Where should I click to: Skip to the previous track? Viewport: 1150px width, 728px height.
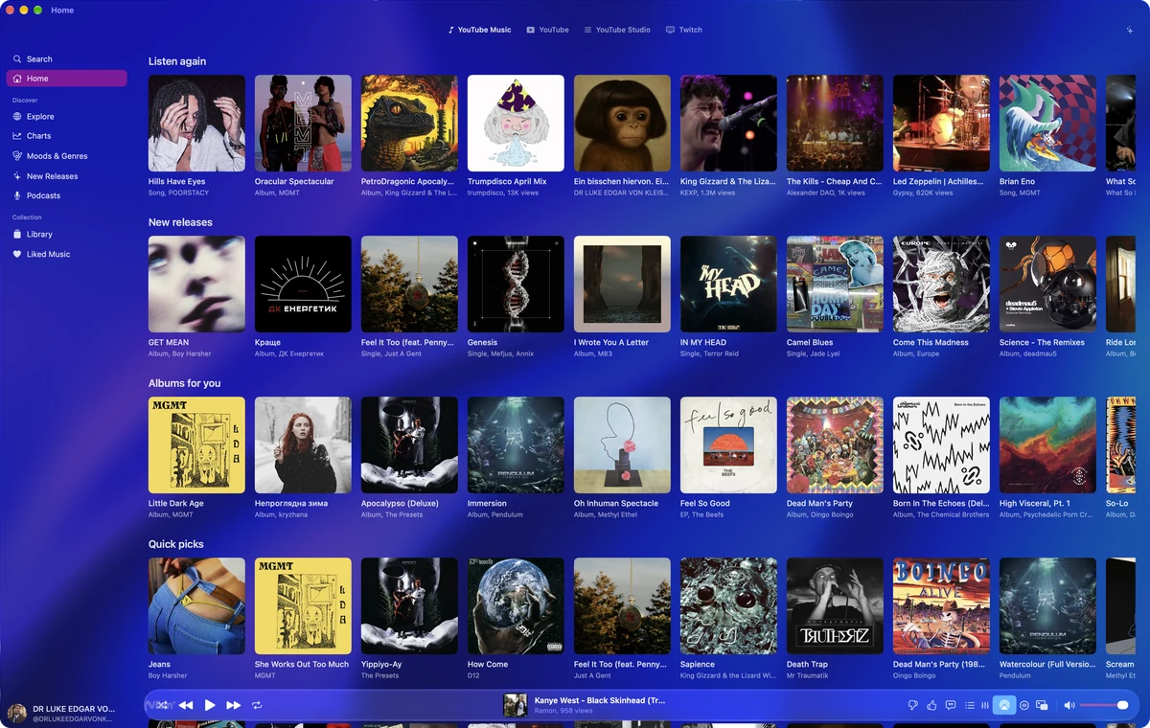click(186, 705)
